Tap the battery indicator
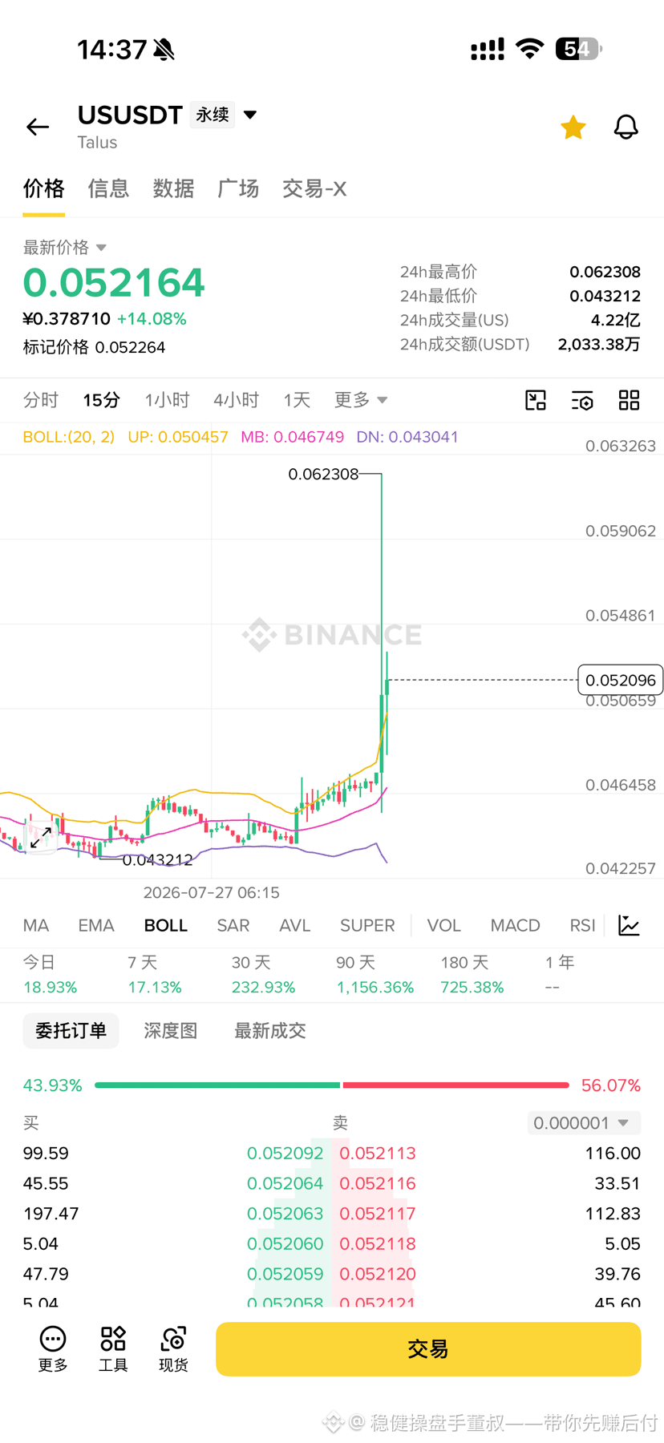Screen dimensions: 664x1443 tap(578, 49)
